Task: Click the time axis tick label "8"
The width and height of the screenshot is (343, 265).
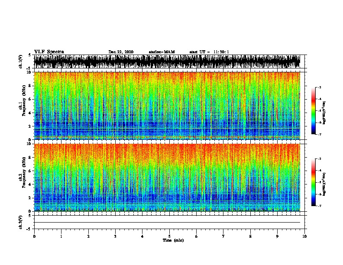Action: (x=250, y=236)
